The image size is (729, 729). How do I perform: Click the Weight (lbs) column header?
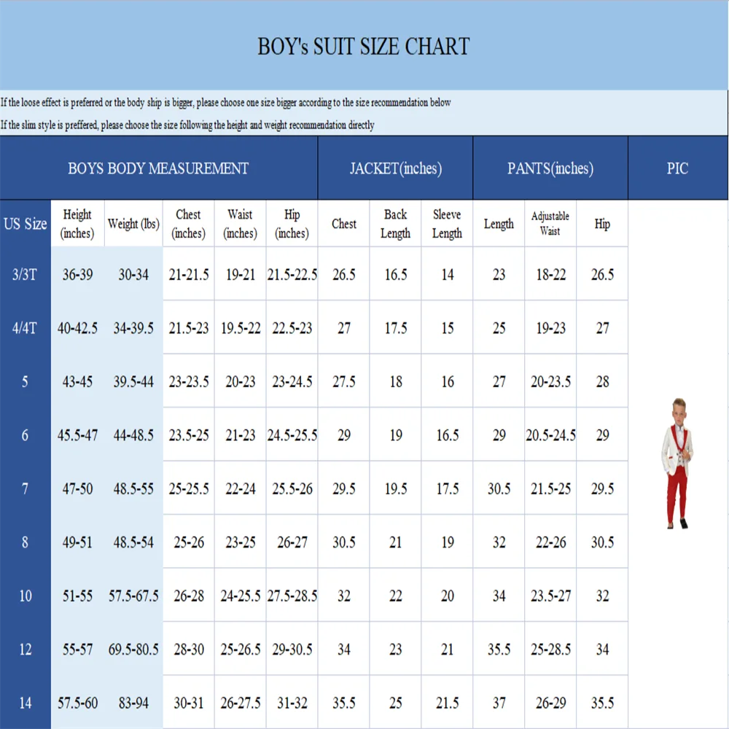click(x=133, y=224)
